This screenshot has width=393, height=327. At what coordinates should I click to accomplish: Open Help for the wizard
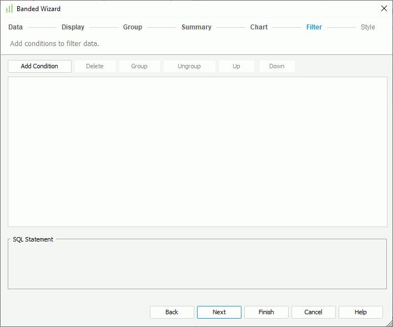[361, 312]
